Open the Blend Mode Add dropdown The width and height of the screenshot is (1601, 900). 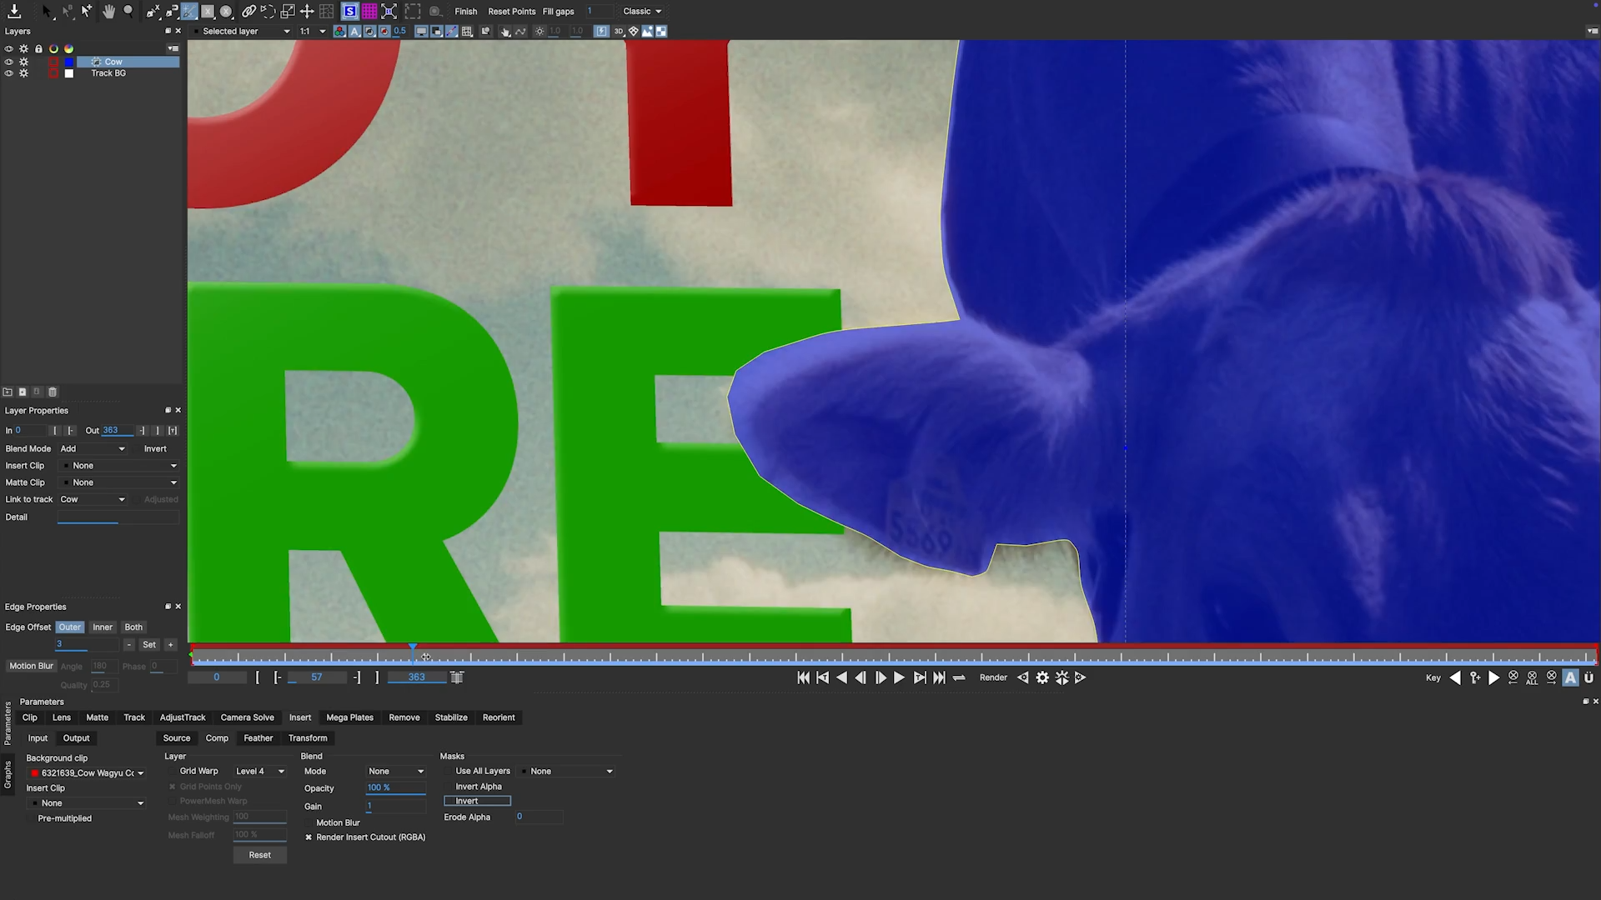(92, 448)
